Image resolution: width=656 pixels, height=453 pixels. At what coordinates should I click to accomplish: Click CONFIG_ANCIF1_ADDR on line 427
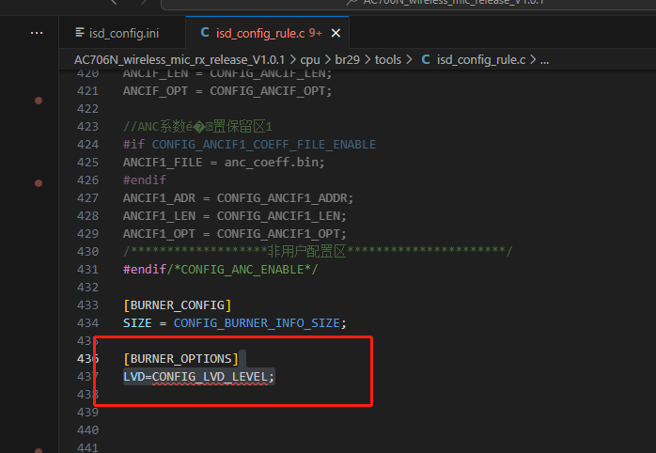pos(282,198)
